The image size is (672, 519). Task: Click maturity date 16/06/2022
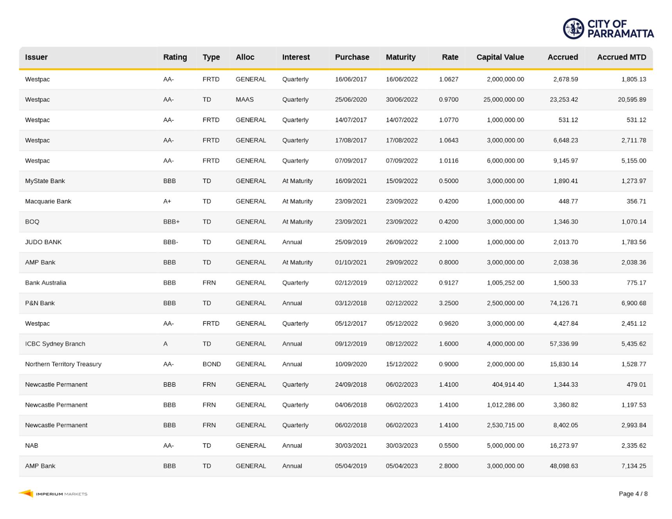coord(402,79)
